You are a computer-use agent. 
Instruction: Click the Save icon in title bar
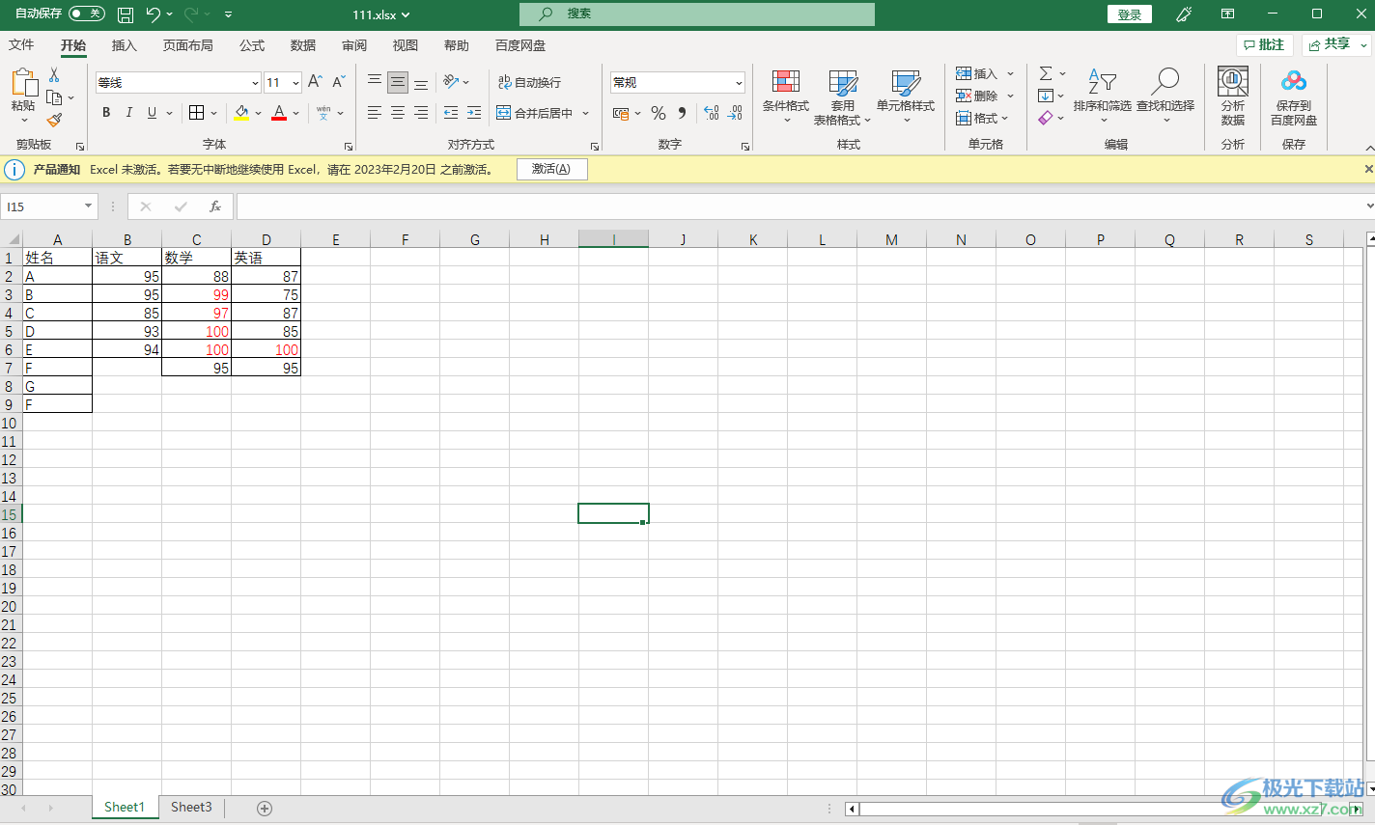point(126,14)
